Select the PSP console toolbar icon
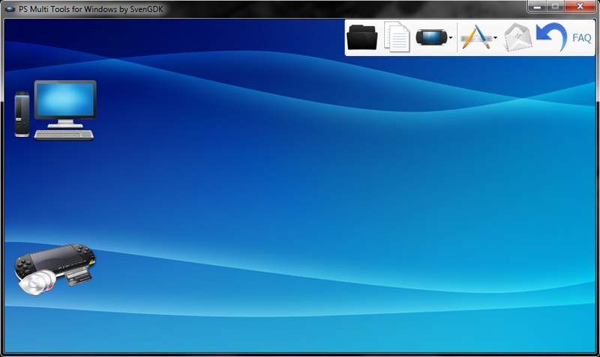Image resolution: width=600 pixels, height=357 pixels. (x=431, y=37)
